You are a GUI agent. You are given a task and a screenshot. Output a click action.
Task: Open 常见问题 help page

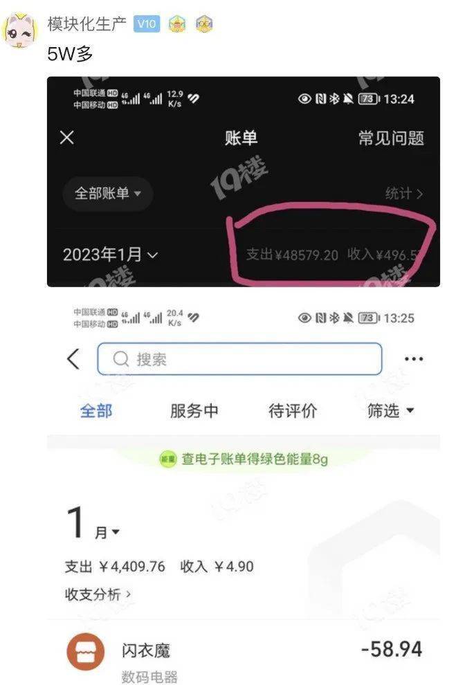[x=391, y=138]
